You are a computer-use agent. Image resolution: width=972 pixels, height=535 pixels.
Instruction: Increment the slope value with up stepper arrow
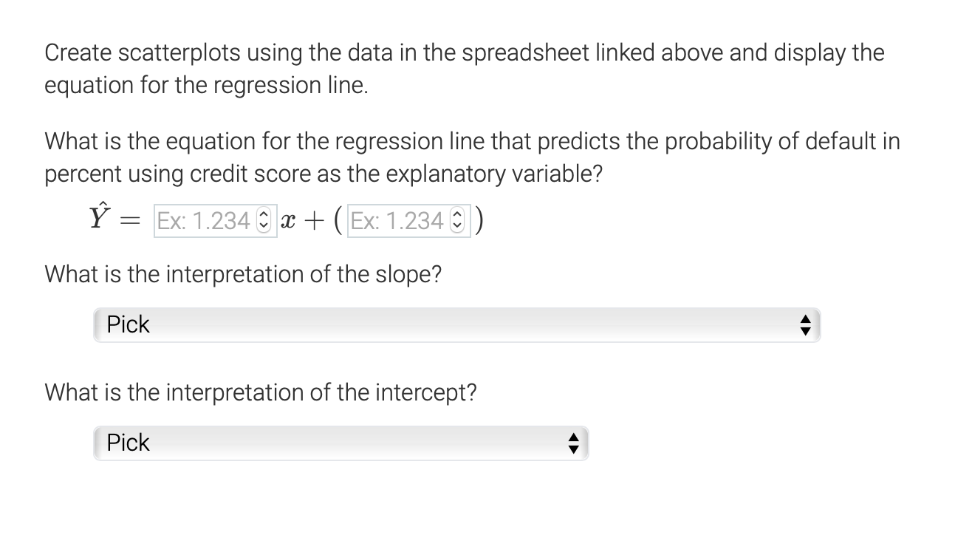click(x=263, y=217)
